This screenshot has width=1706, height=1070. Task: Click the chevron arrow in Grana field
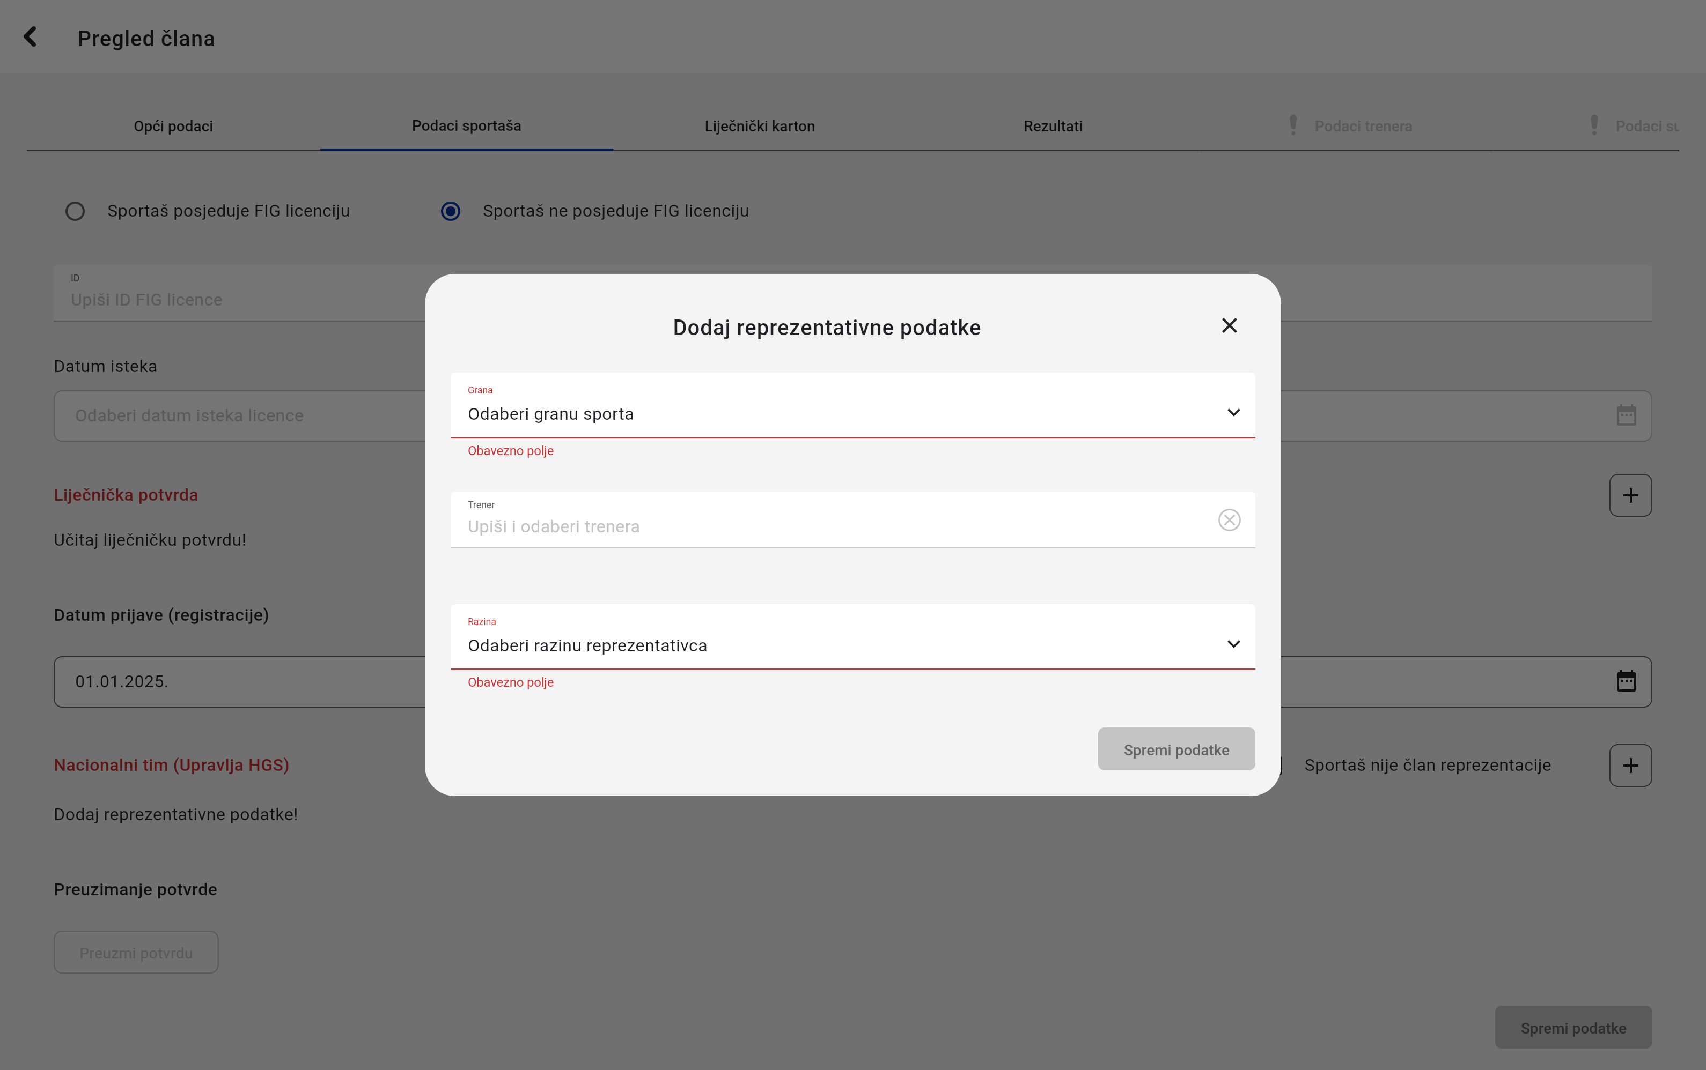coord(1233,413)
